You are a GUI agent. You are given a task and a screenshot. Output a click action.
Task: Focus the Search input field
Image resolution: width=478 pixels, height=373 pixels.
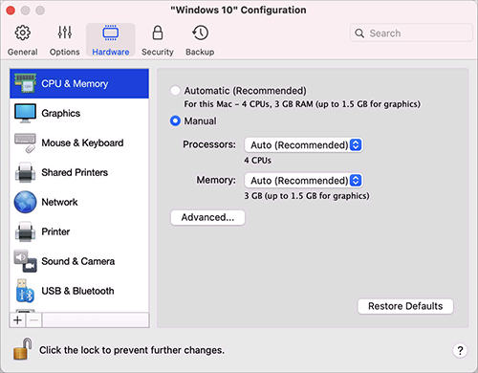pyautogui.click(x=411, y=33)
